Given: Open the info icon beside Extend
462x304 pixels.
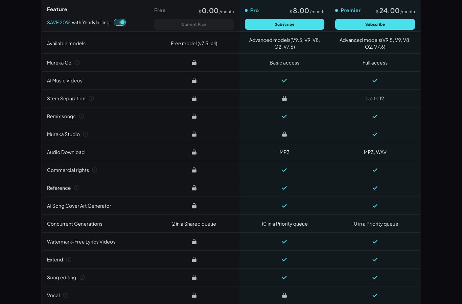Looking at the screenshot, I should point(69,259).
